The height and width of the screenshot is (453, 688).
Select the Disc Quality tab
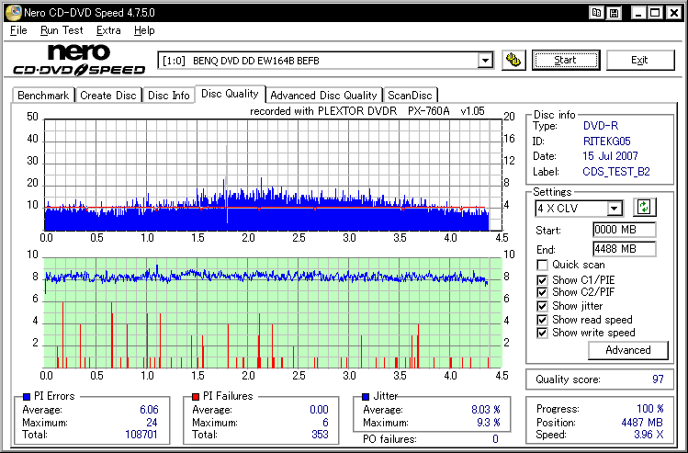click(x=230, y=94)
